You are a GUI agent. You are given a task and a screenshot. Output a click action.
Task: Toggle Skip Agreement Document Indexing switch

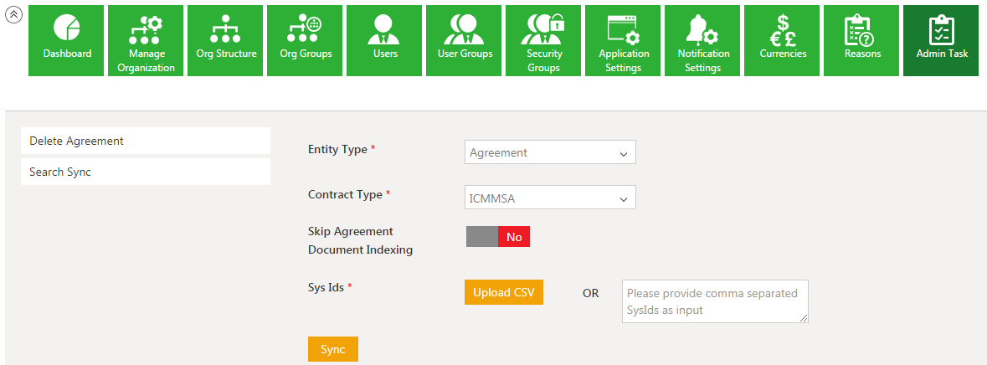[x=498, y=237]
